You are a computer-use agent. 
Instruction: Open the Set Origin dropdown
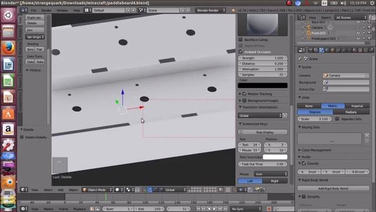click(35, 37)
